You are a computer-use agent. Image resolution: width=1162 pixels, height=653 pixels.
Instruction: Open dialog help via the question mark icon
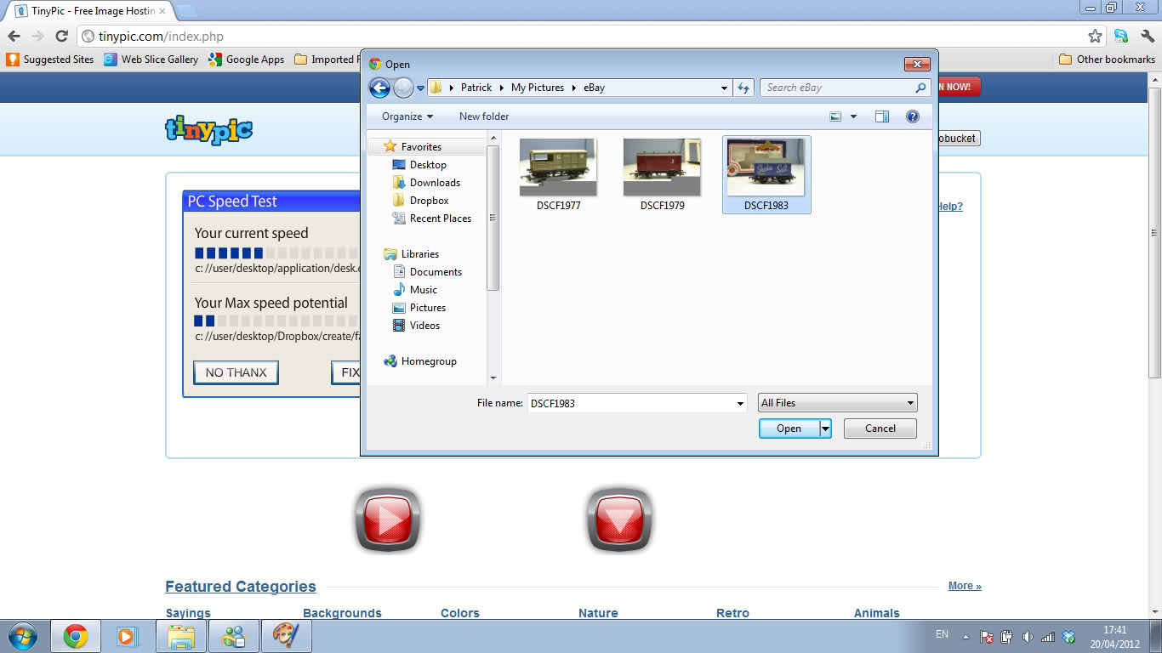coord(913,116)
